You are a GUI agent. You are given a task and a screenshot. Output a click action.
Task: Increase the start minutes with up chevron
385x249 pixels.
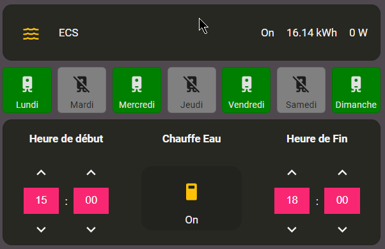[91, 172]
